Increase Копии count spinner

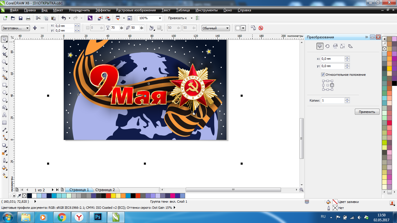[x=347, y=99]
